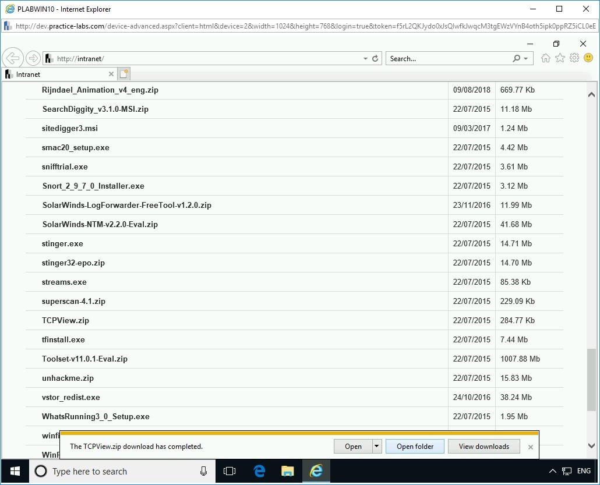The image size is (600, 485).
Task: Launch File Explorer from the taskbar
Action: point(287,471)
